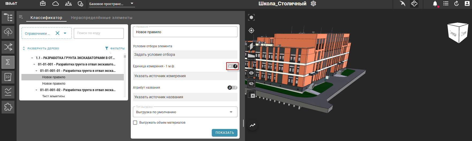The width and height of the screenshot is (472, 141).
Task: Check the Выгружать объем материалов checkbox
Action: pos(135,123)
